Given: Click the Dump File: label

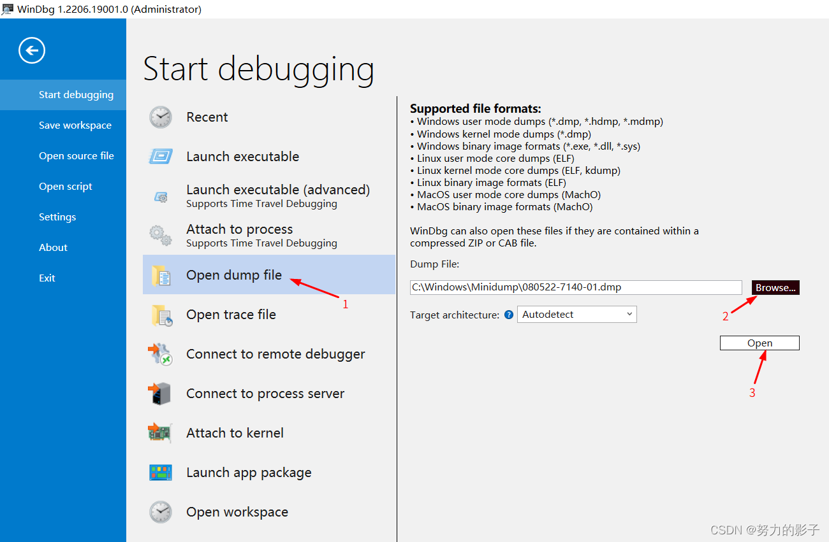Looking at the screenshot, I should (434, 264).
